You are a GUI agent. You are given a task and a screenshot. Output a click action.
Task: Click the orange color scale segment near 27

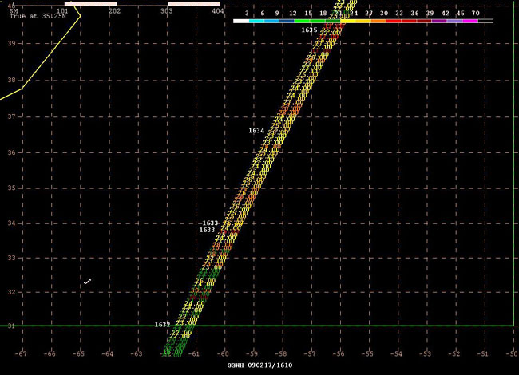coord(378,21)
